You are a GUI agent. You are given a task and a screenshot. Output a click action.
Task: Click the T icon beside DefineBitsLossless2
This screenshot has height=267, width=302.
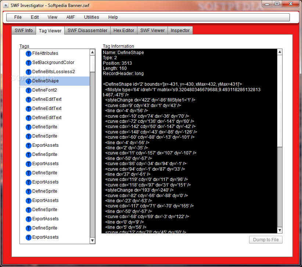29,72
